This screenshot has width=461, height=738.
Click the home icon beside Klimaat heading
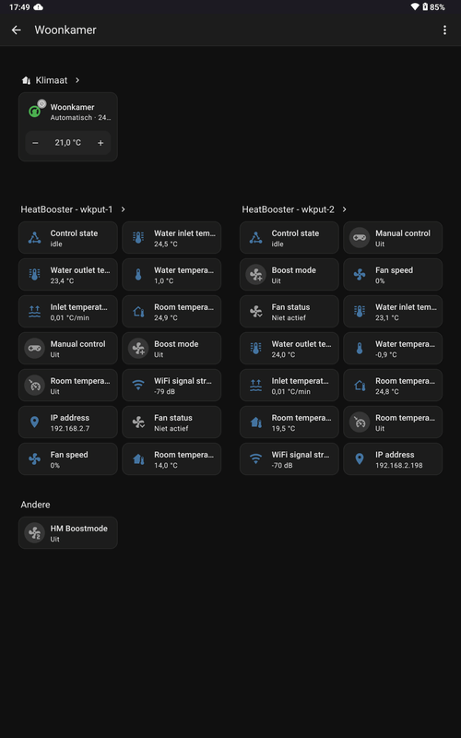click(x=27, y=80)
